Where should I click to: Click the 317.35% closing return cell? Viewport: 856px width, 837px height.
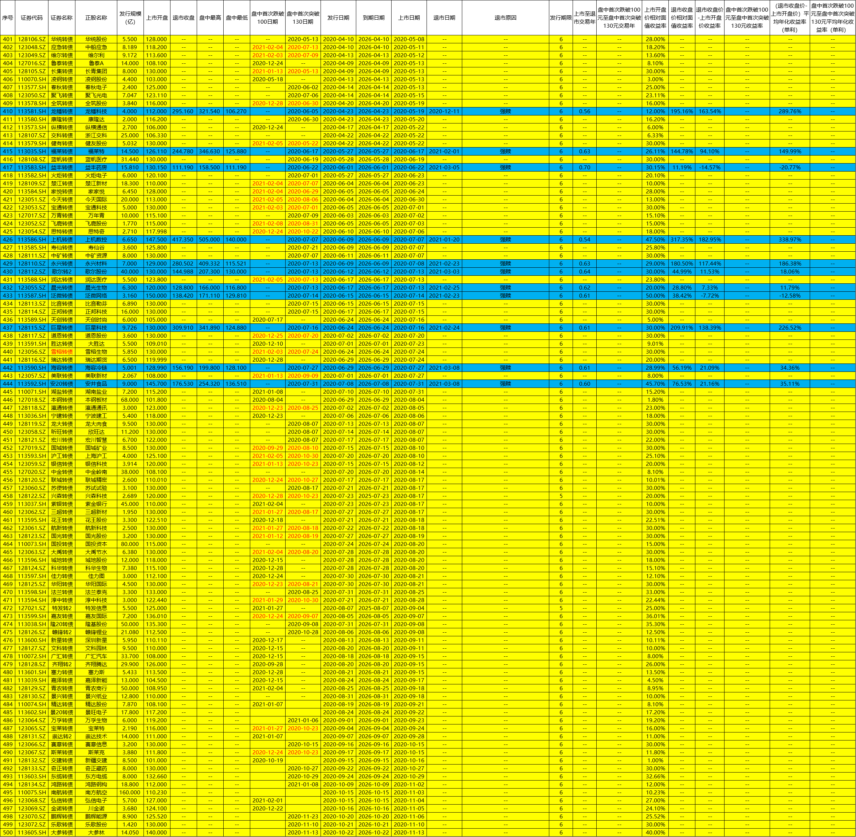[682, 240]
